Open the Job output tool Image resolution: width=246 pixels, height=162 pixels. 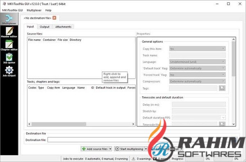click(9, 71)
